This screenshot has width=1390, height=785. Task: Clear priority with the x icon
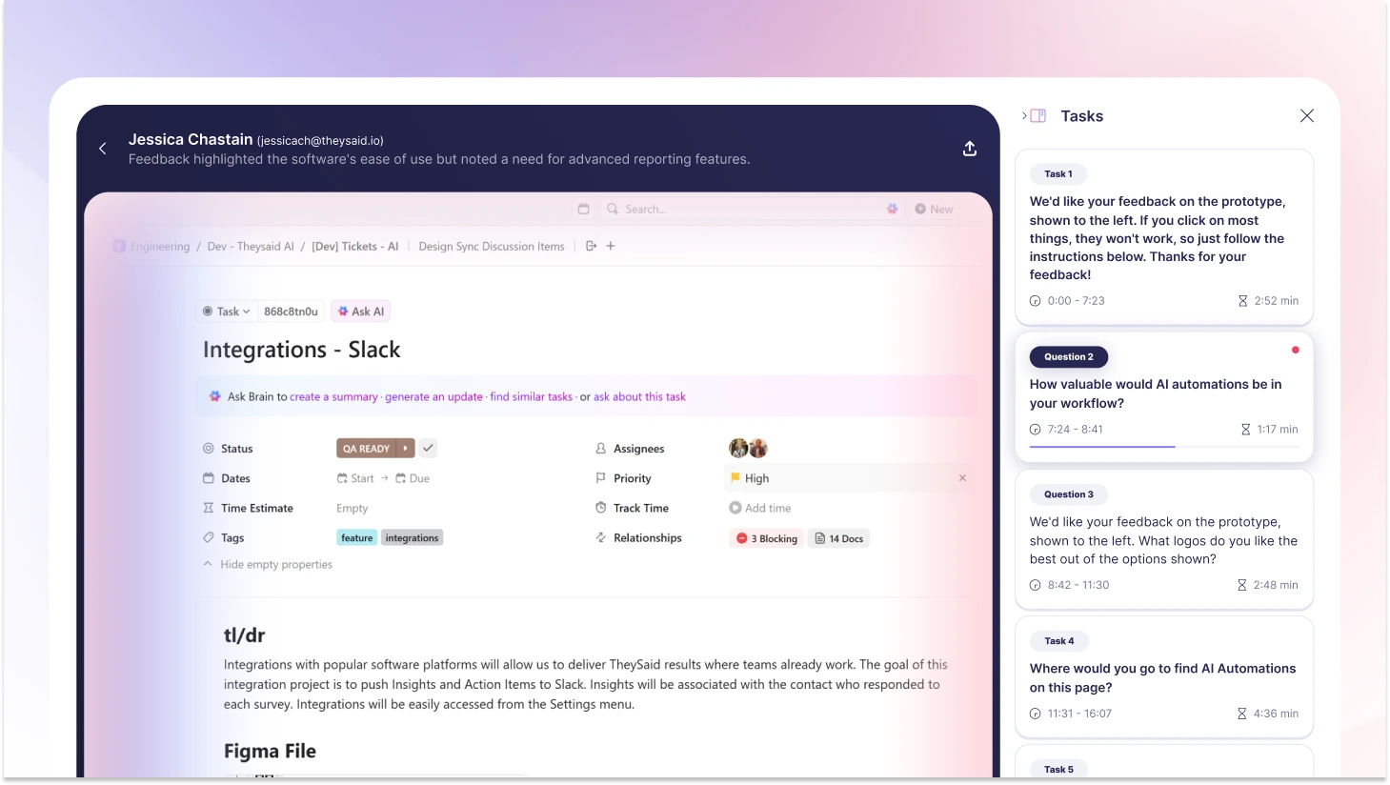962,478
